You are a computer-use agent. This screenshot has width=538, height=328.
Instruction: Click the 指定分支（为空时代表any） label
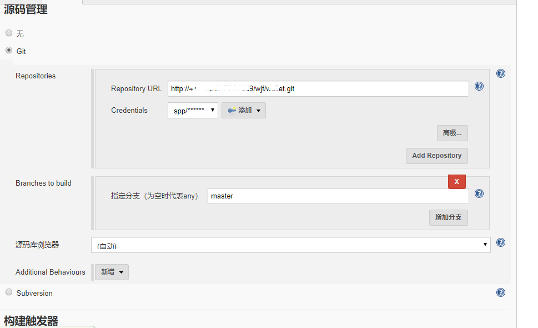click(x=154, y=196)
